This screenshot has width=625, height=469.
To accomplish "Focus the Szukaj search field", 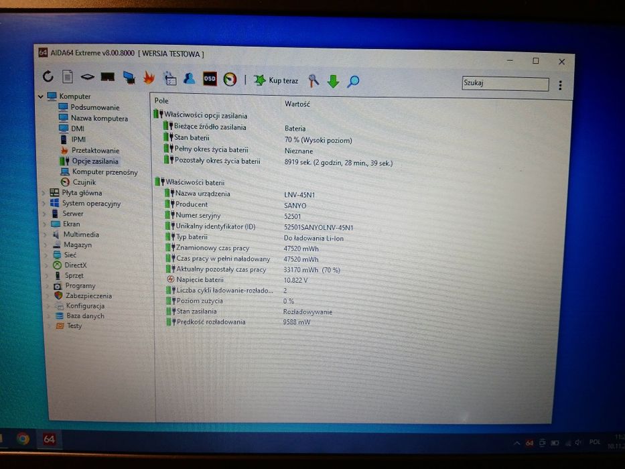I will click(x=505, y=83).
